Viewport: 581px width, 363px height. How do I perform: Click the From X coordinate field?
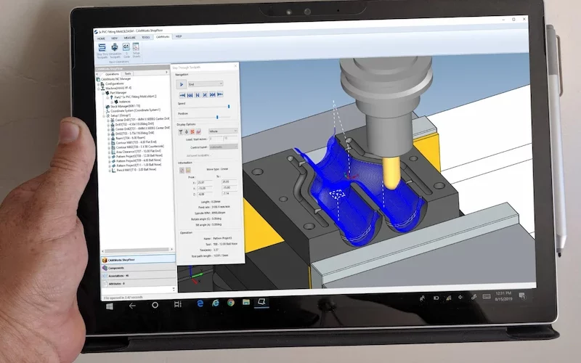point(205,182)
